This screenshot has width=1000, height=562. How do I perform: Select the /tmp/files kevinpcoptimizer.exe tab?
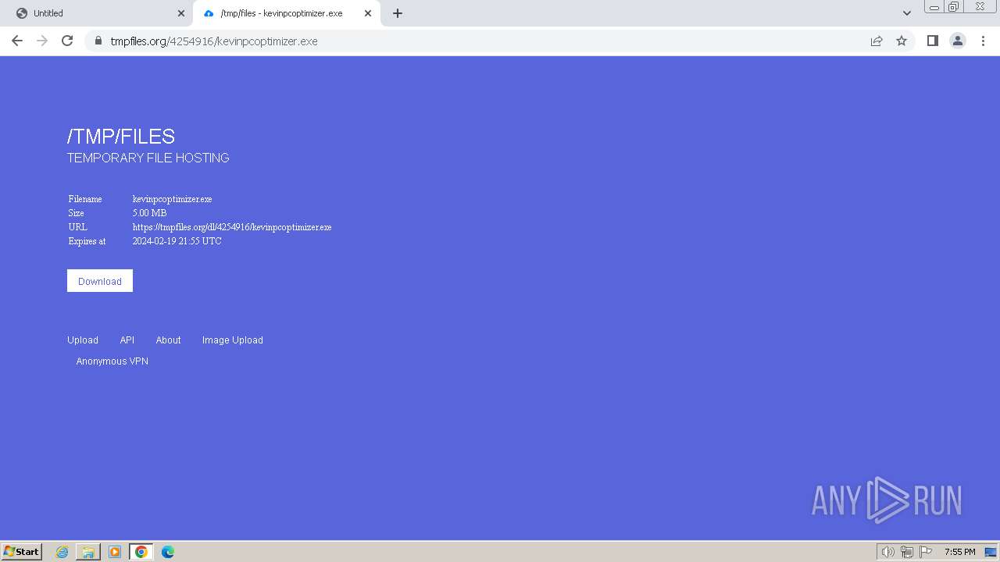click(x=286, y=13)
